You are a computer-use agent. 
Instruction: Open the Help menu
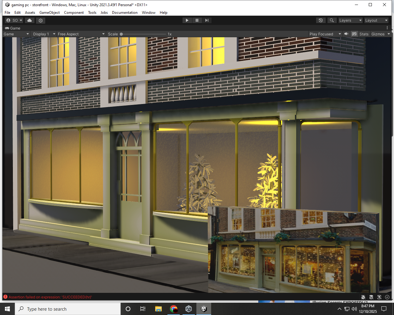pos(163,13)
